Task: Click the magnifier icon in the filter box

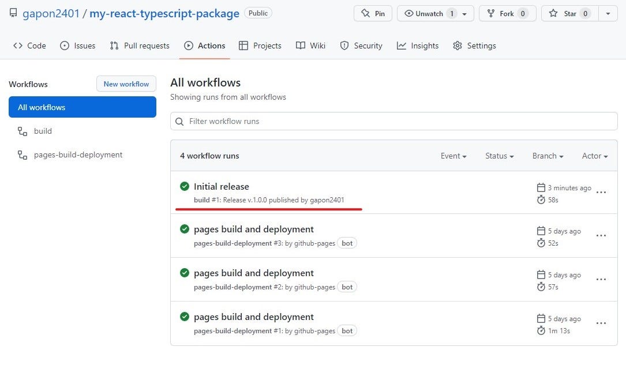Action: (x=179, y=121)
